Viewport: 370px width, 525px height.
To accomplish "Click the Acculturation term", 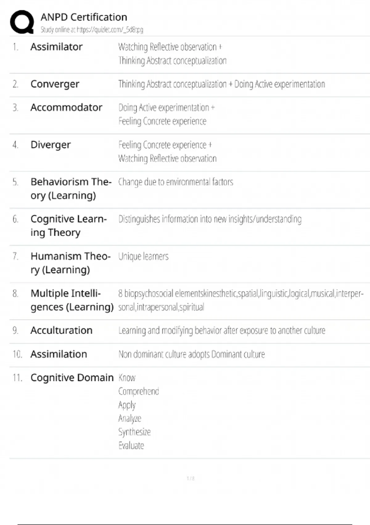I will coord(61,330).
